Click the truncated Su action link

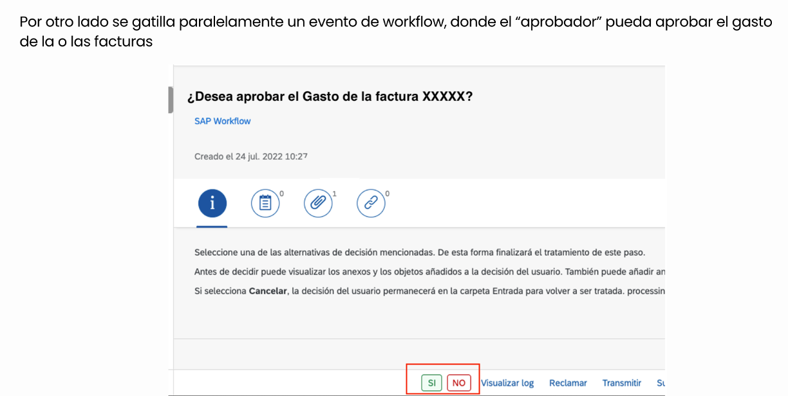click(x=661, y=382)
